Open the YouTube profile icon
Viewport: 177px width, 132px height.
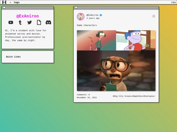click(11, 22)
